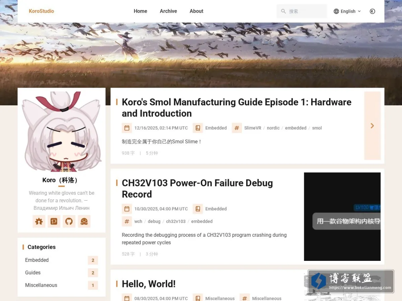Image resolution: width=402 pixels, height=301 pixels.
Task: Click the hashtag icon beside SlimeVR tag
Action: tap(237, 128)
